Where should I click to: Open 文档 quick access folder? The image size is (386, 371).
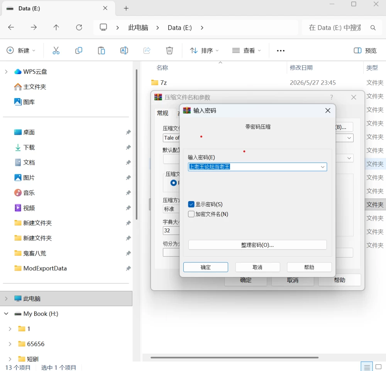(29, 163)
